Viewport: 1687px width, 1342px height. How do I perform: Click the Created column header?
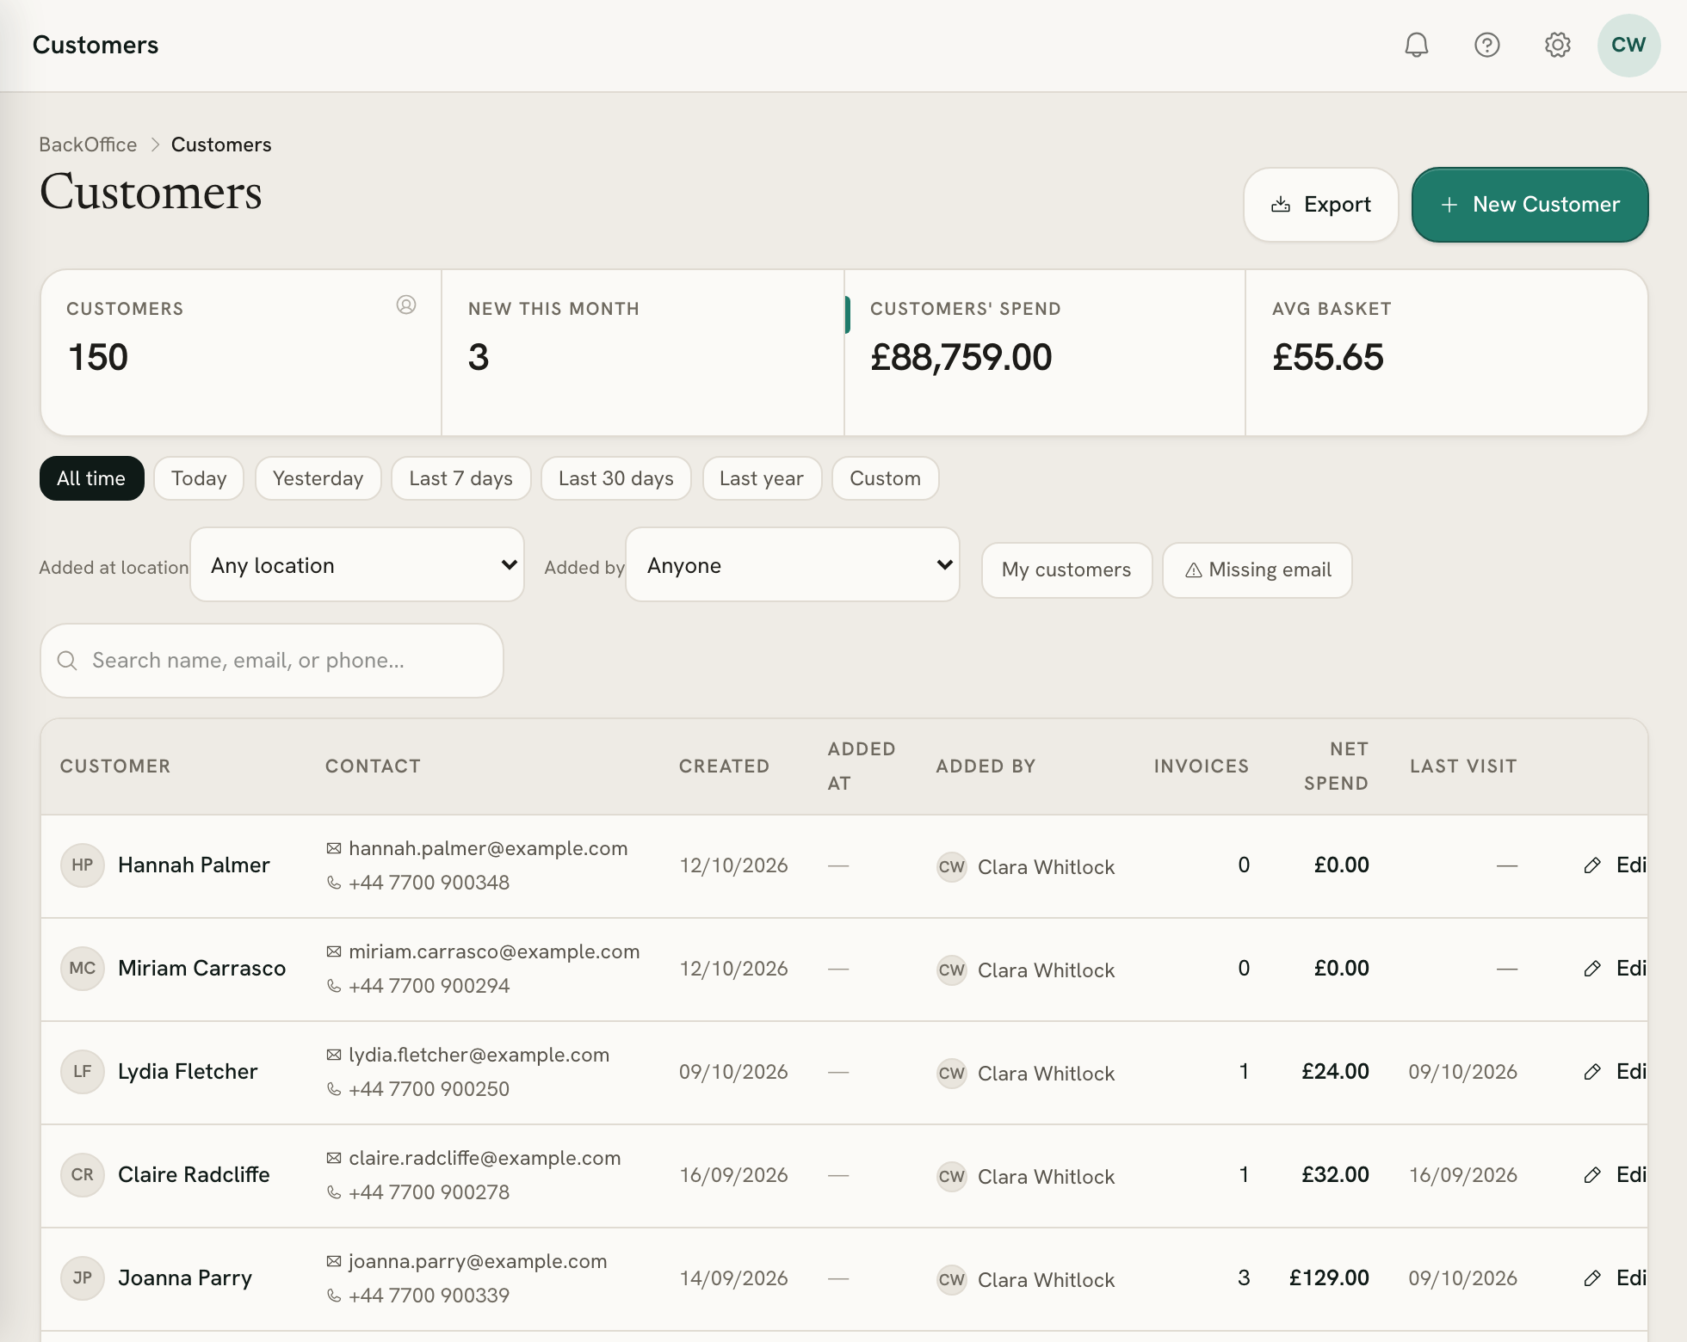point(724,766)
